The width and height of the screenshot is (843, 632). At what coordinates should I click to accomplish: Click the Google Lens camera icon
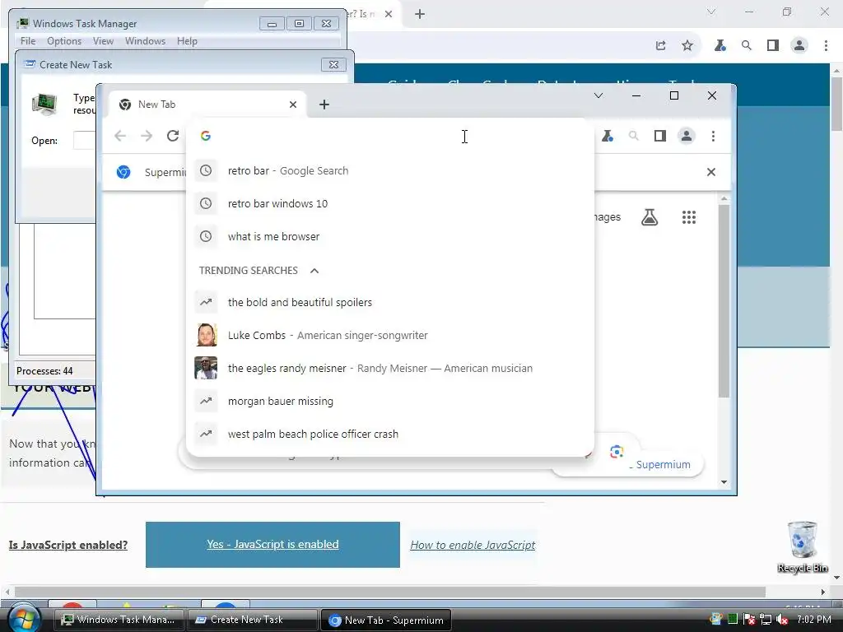617,452
